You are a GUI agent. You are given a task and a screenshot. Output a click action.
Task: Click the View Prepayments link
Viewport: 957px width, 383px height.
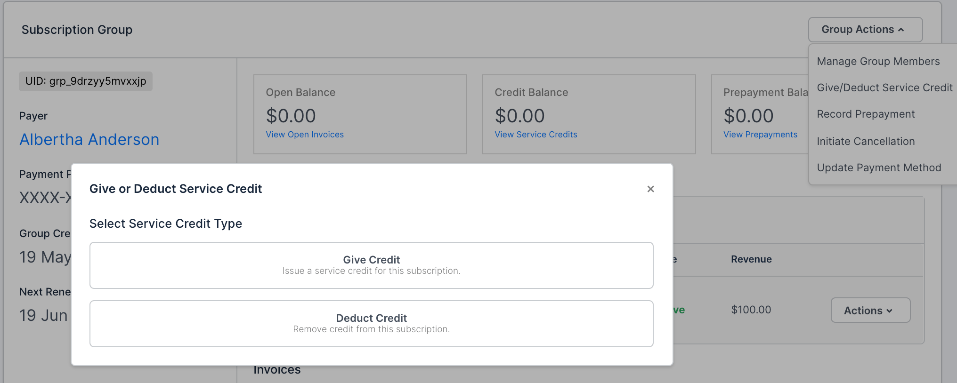coord(760,135)
